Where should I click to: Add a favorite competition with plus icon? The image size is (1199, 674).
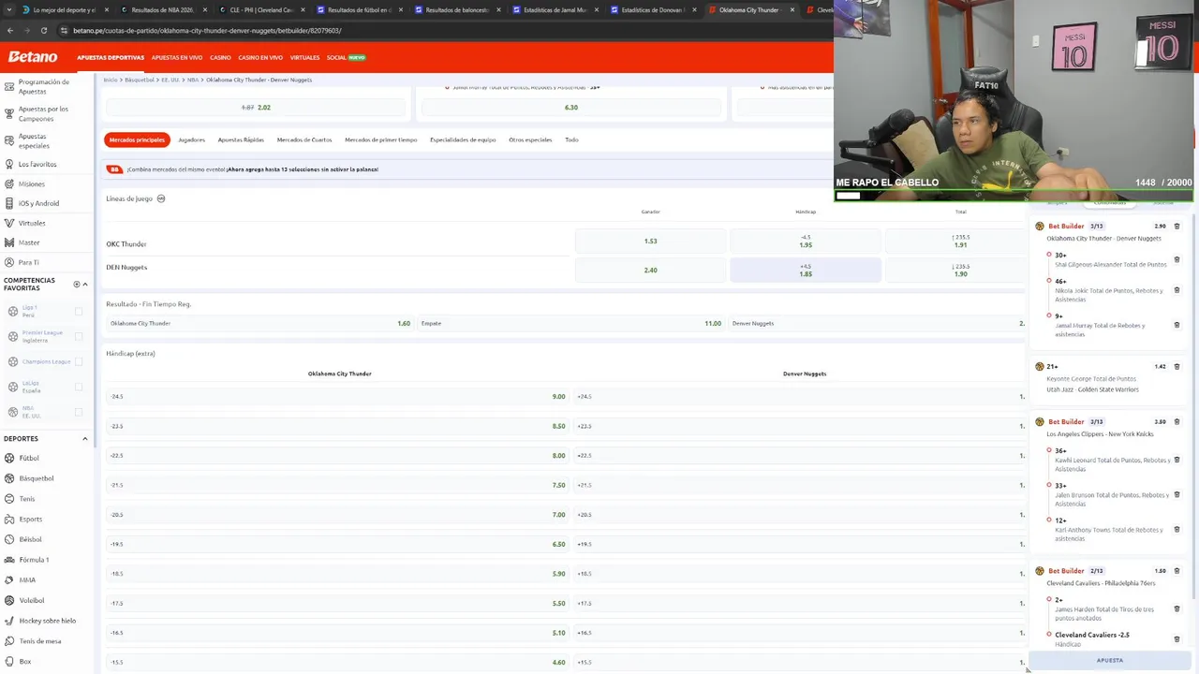pyautogui.click(x=77, y=285)
